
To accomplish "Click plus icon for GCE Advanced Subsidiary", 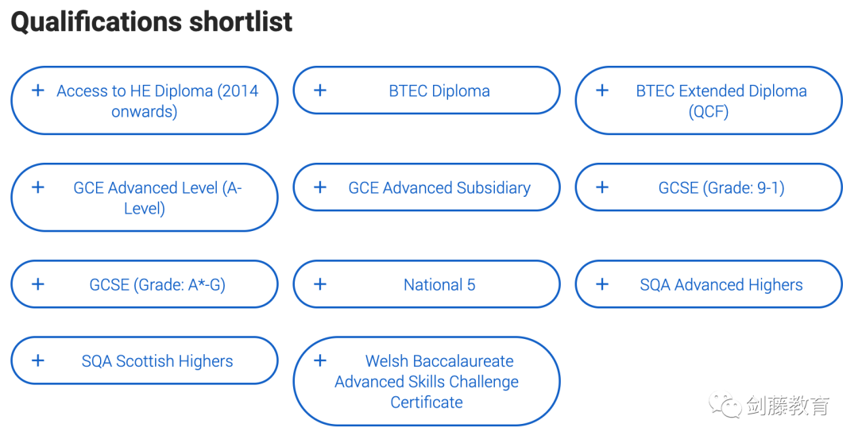I will pyautogui.click(x=320, y=187).
